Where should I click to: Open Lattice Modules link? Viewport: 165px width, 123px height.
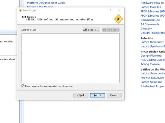click(x=151, y=7)
